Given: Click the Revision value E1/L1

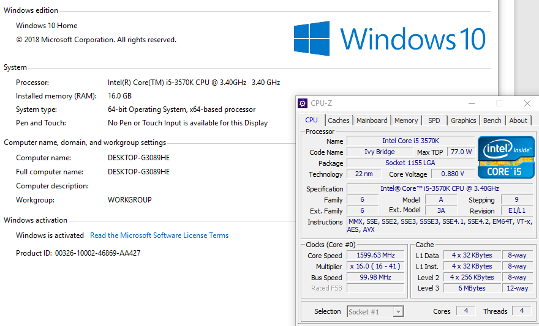Looking at the screenshot, I should 517,210.
